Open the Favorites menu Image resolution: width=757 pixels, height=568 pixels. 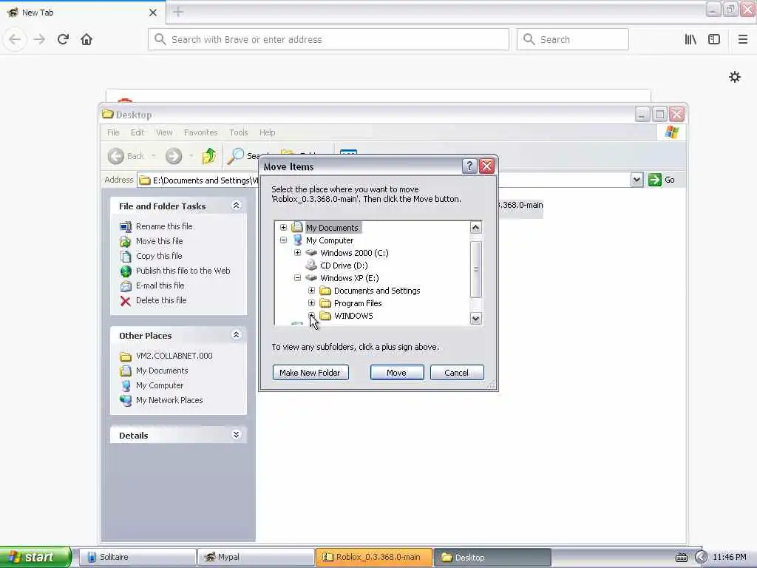pyautogui.click(x=201, y=132)
